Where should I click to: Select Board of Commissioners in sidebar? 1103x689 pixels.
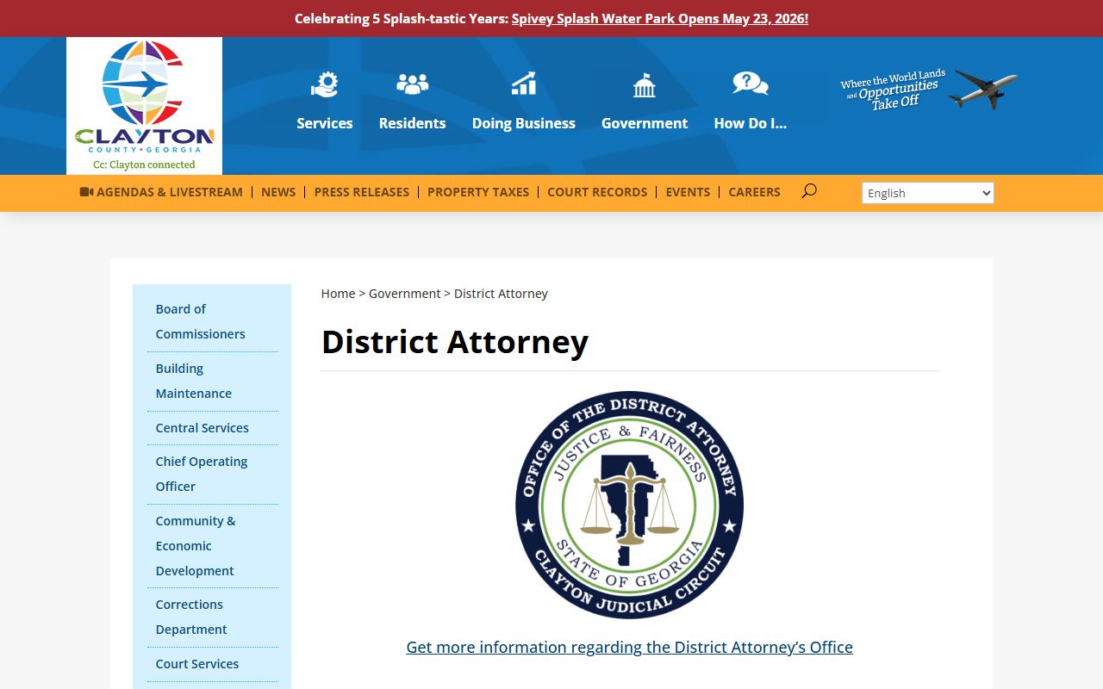201,321
